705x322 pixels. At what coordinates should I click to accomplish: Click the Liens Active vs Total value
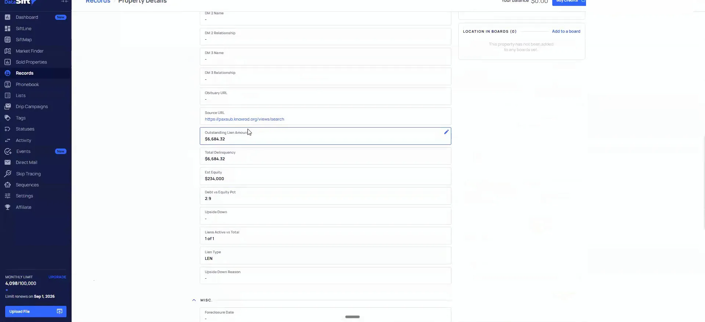click(209, 239)
